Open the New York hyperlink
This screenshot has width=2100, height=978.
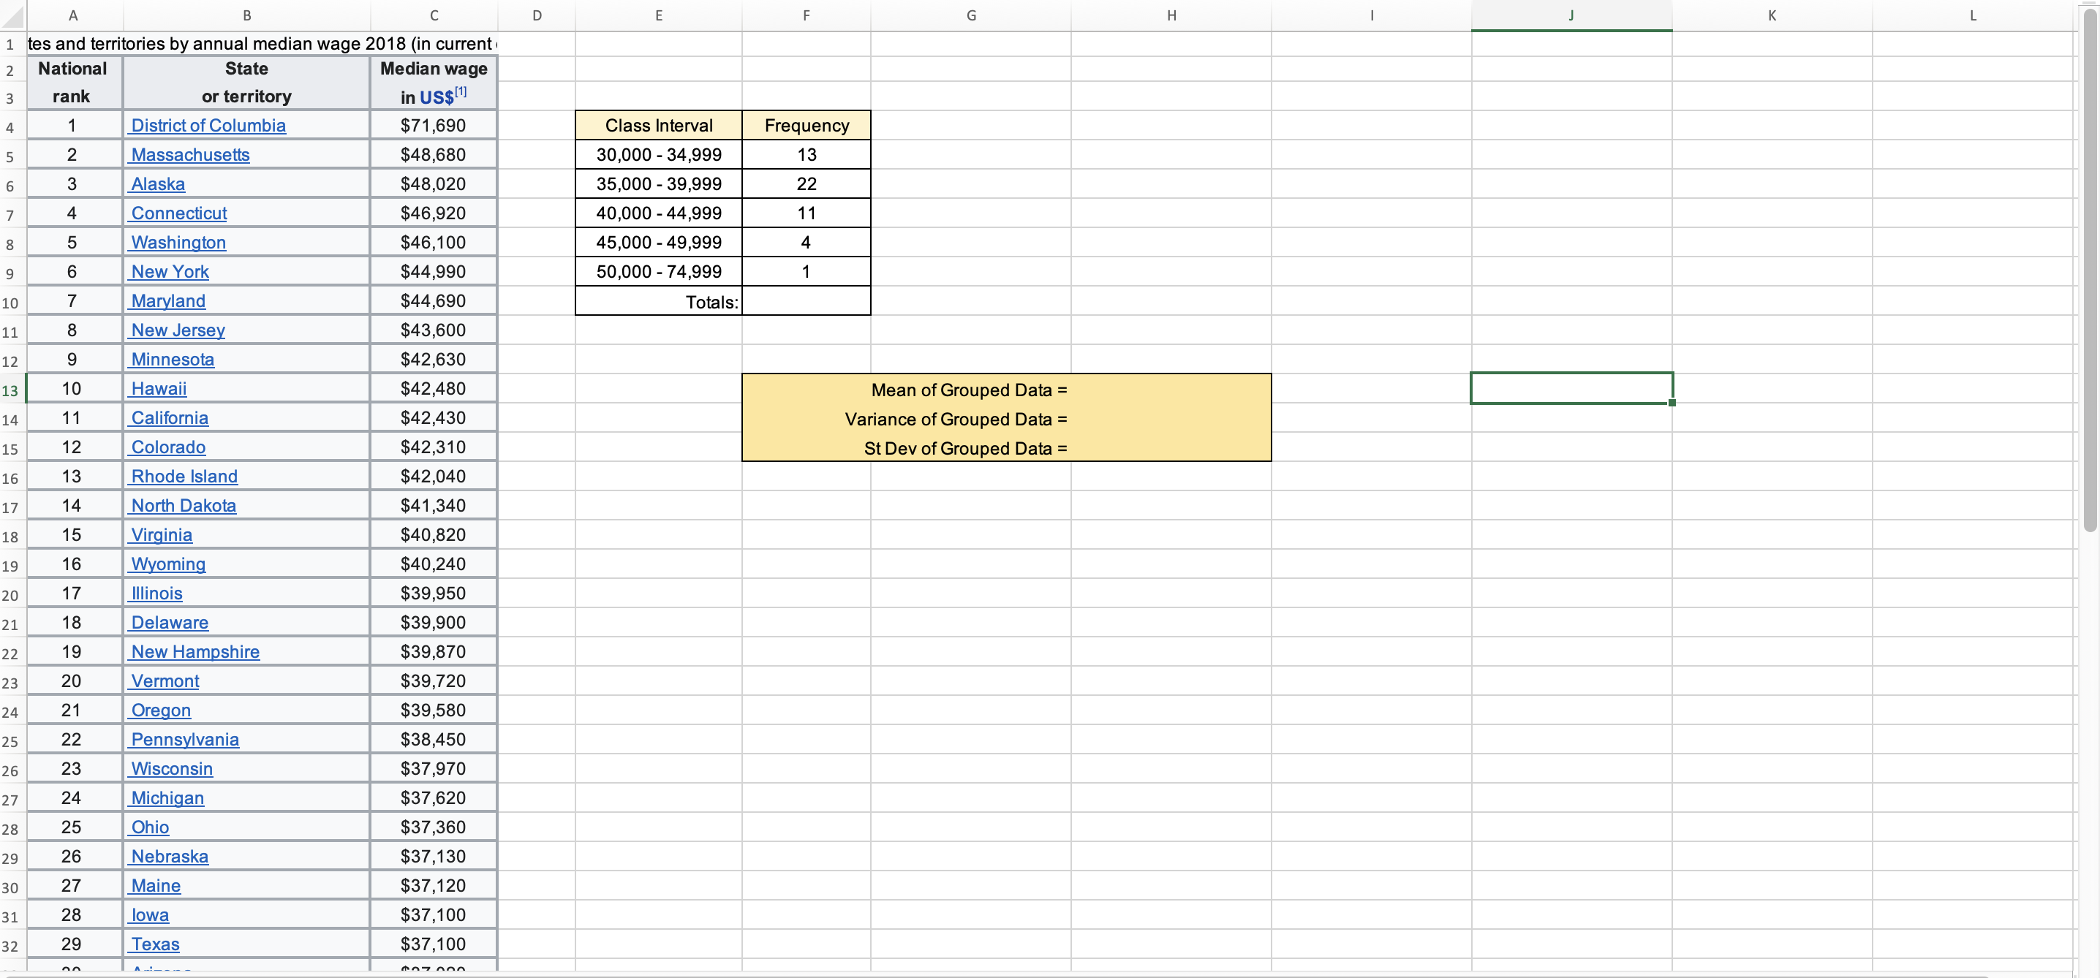coord(170,271)
